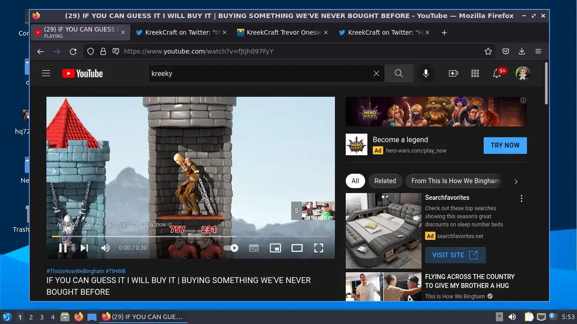Switch to workspace 4 in taskbar
577x324 pixels.
tap(52, 317)
